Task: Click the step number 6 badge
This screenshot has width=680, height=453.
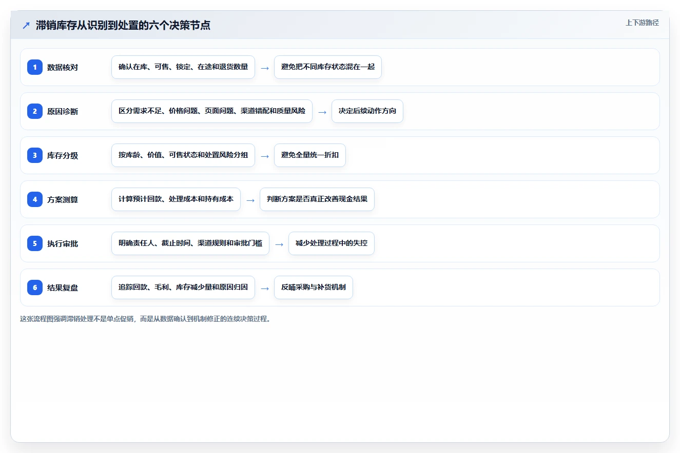Action: pos(35,287)
